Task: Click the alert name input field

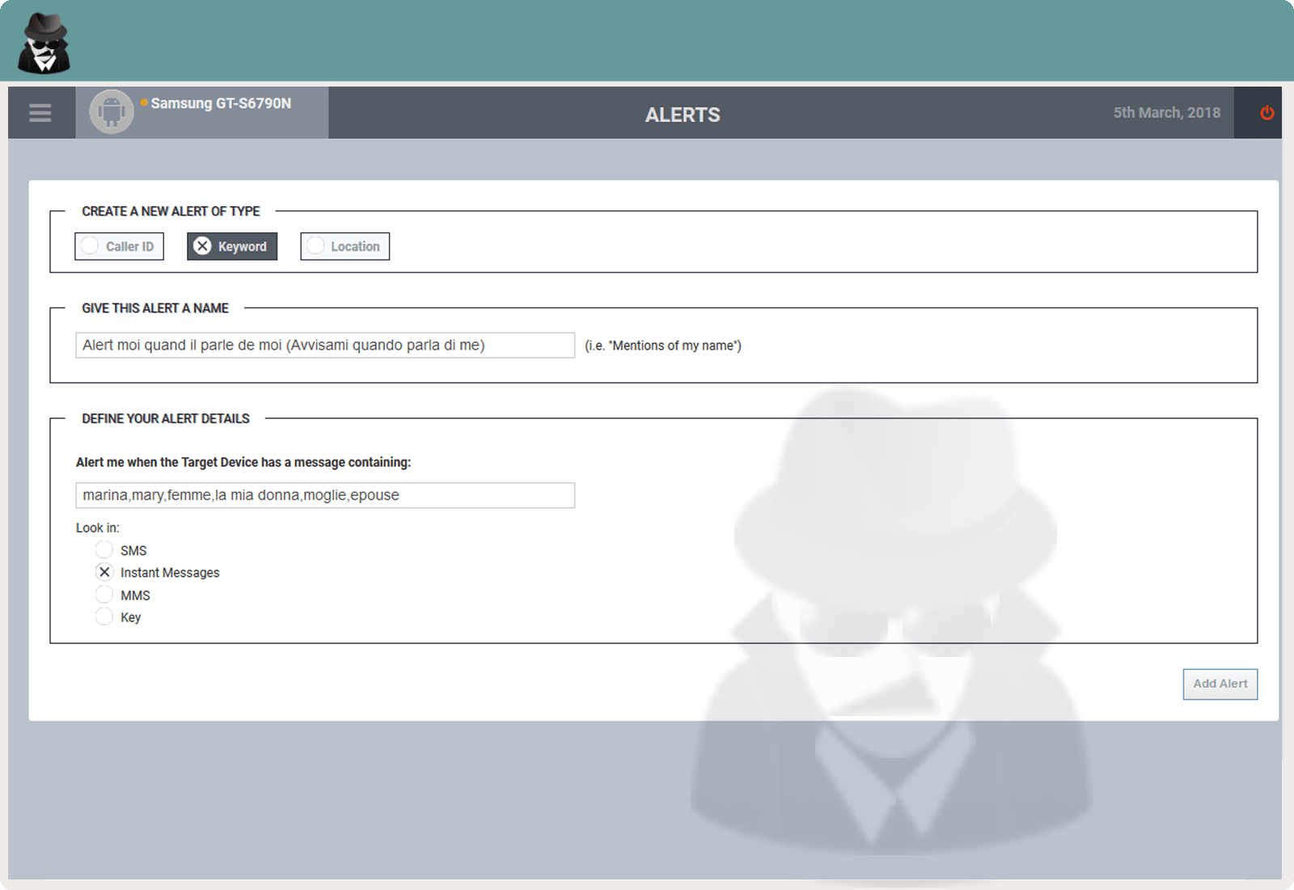Action: click(x=323, y=345)
